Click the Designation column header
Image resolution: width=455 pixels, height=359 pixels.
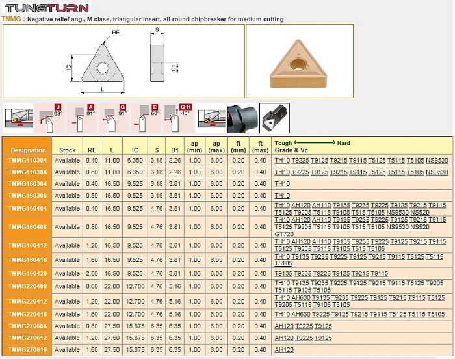click(28, 150)
